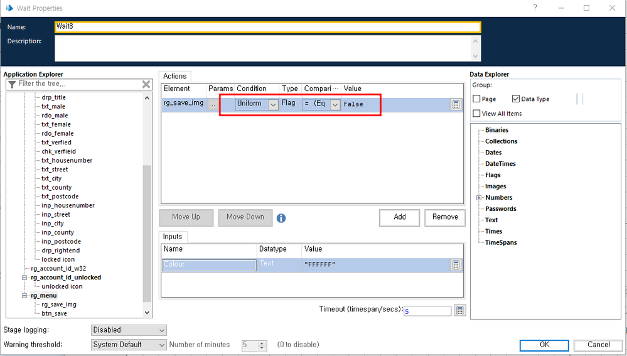Screen dimensions: 627x356
Task: Open calculator for the rg_save_img action row
Action: point(456,105)
